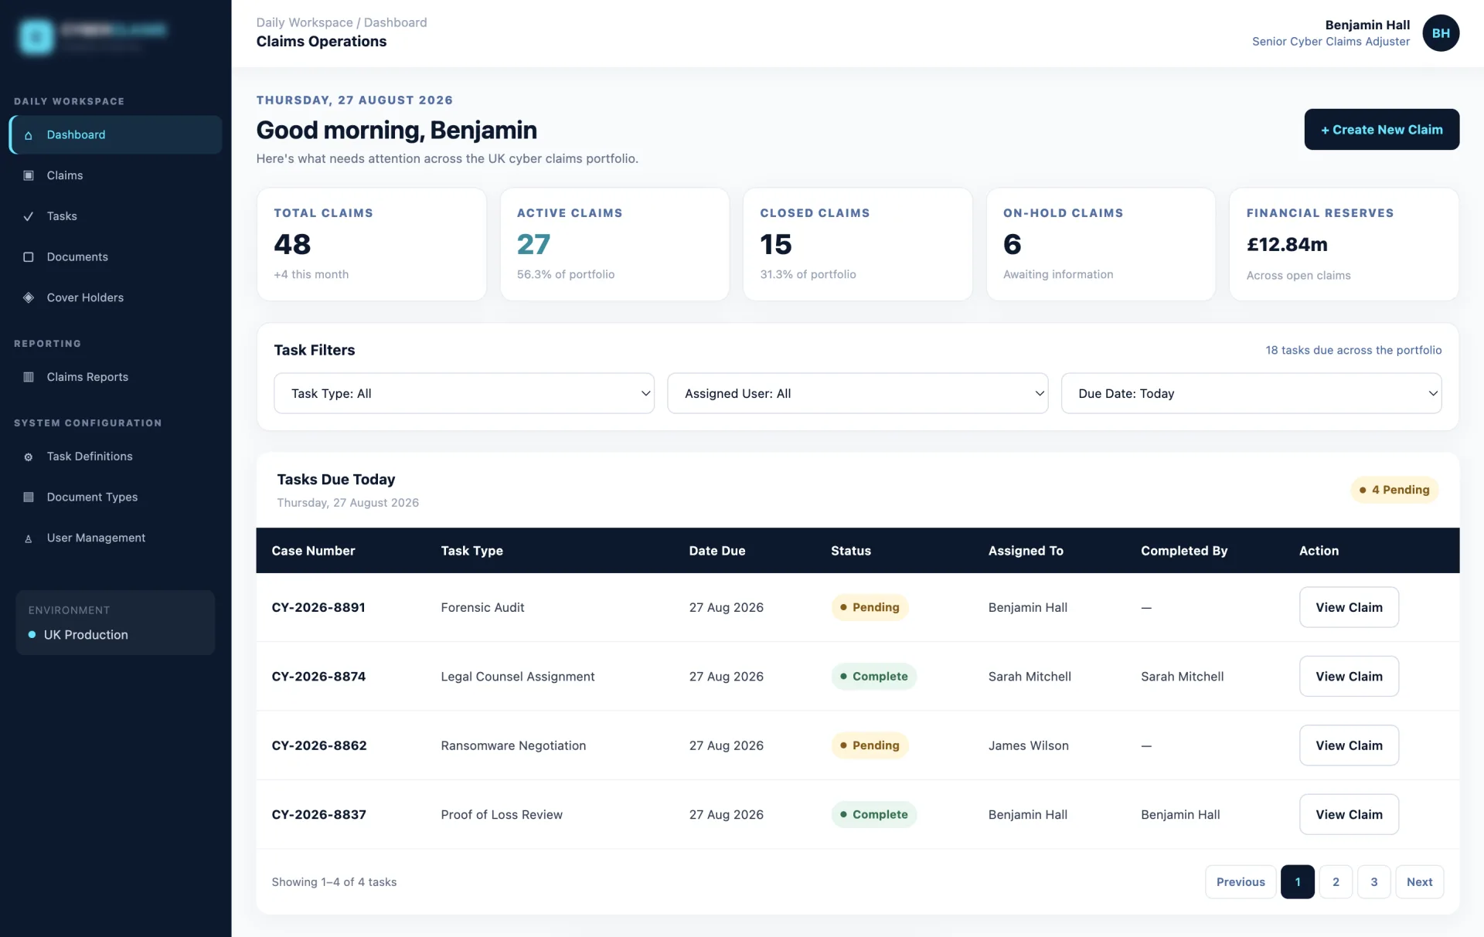Click the blurred app logo icon
Viewport: 1484px width, 937px height.
pyautogui.click(x=36, y=36)
